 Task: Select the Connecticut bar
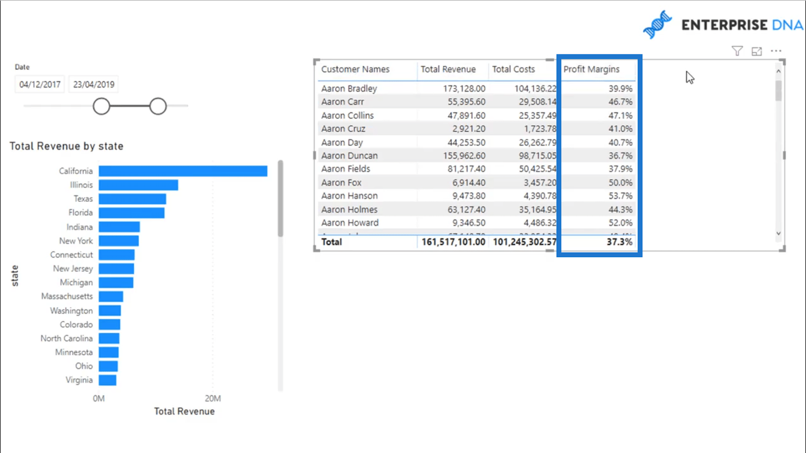(117, 255)
